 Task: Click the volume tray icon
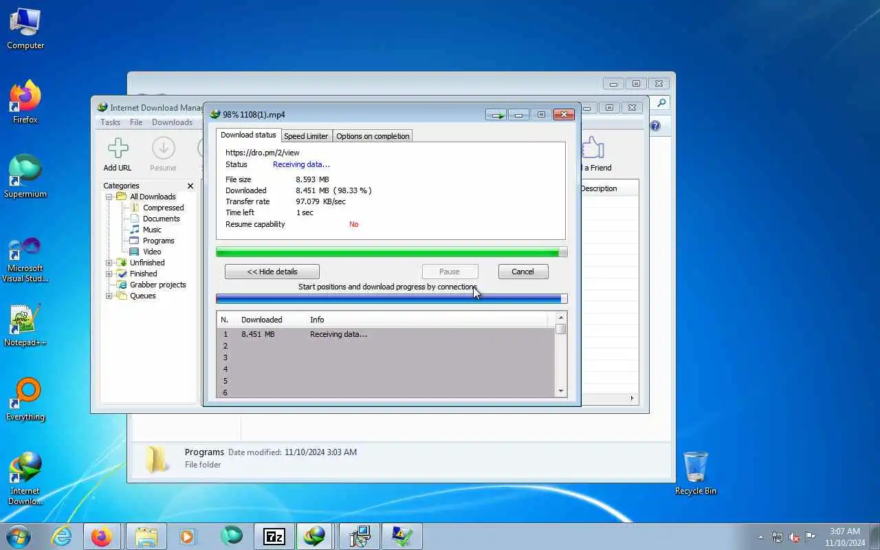(x=794, y=537)
